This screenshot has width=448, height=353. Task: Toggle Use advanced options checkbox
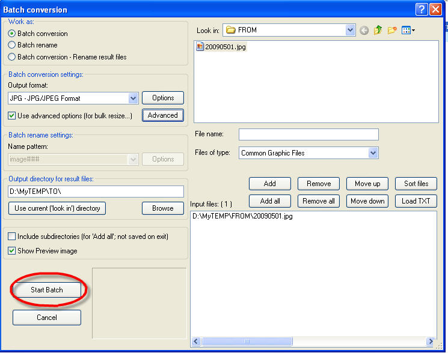point(12,116)
